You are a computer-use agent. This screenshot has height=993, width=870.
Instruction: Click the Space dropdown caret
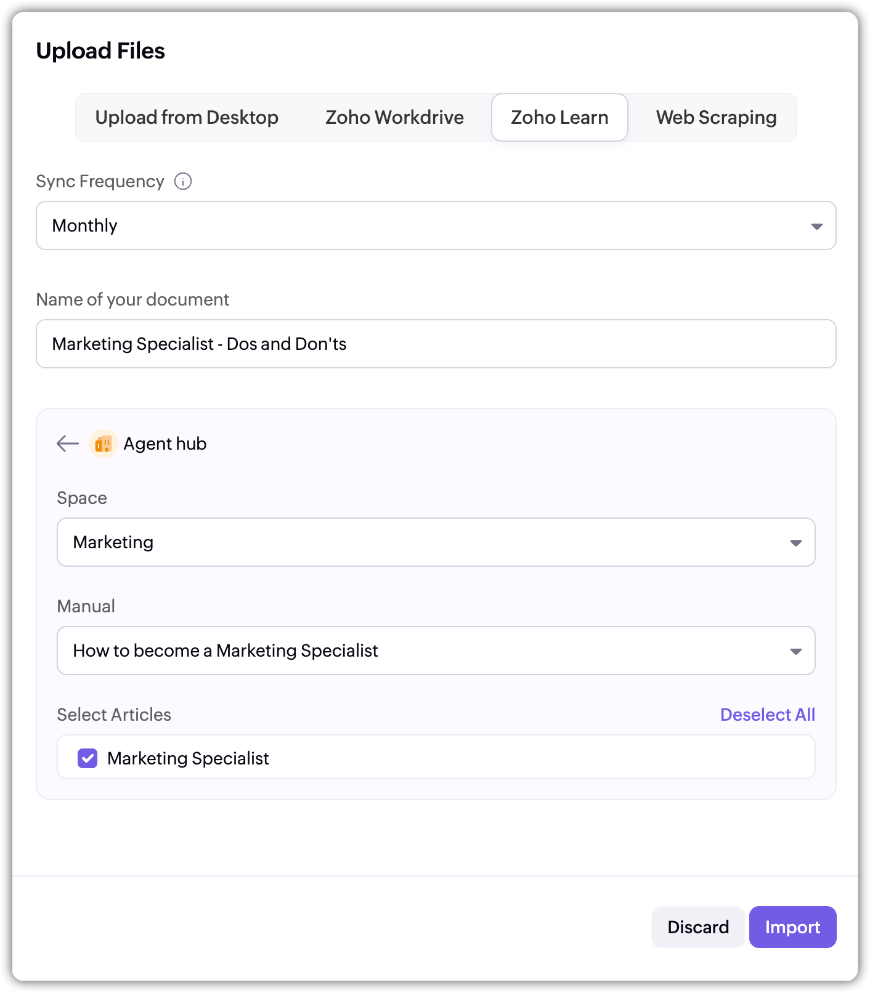click(x=795, y=543)
